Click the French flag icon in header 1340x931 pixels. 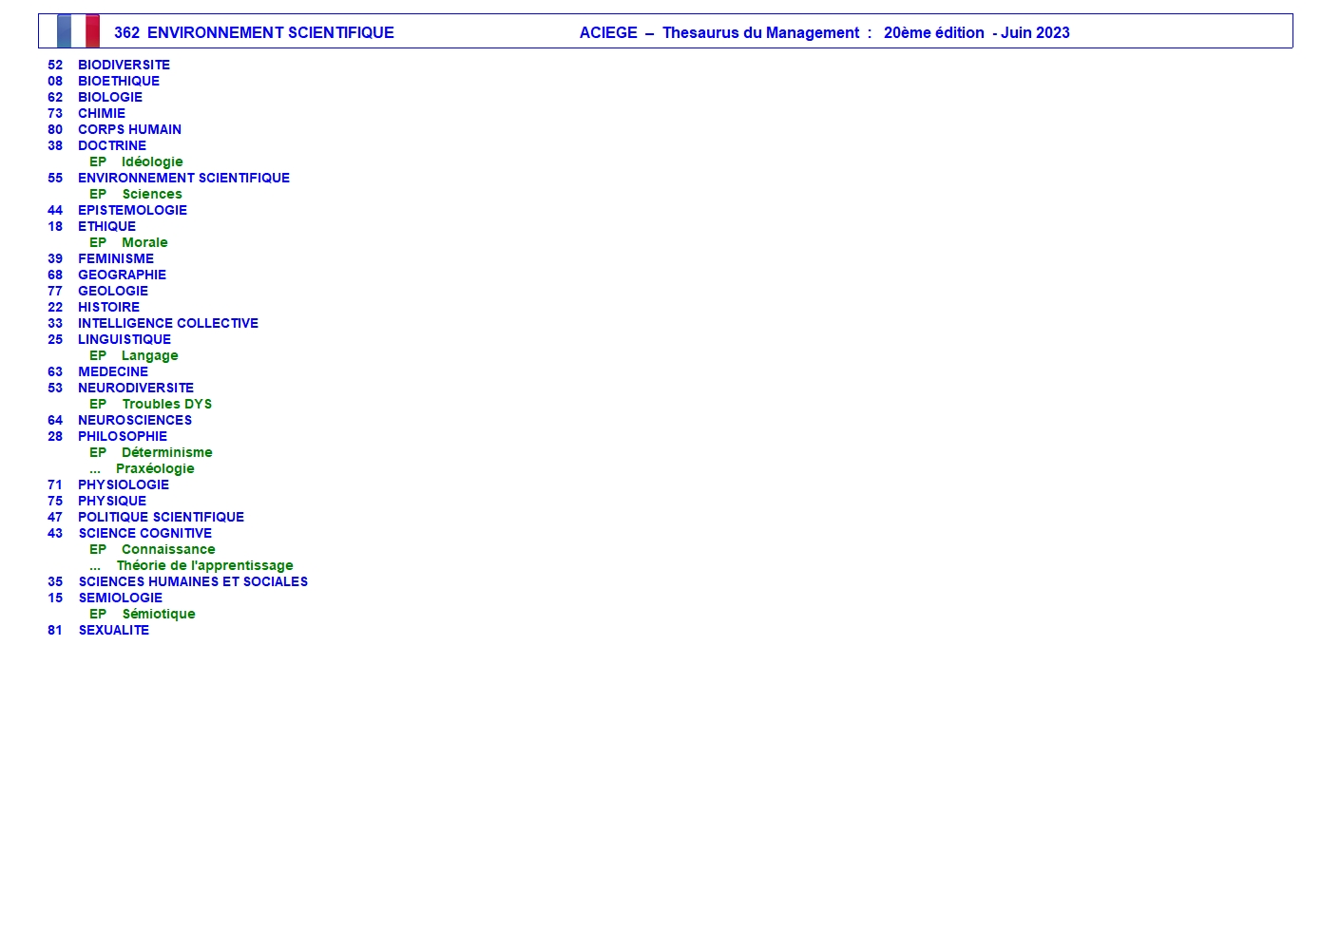(x=78, y=31)
